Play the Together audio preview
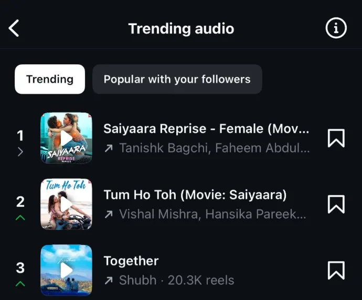 [66, 270]
